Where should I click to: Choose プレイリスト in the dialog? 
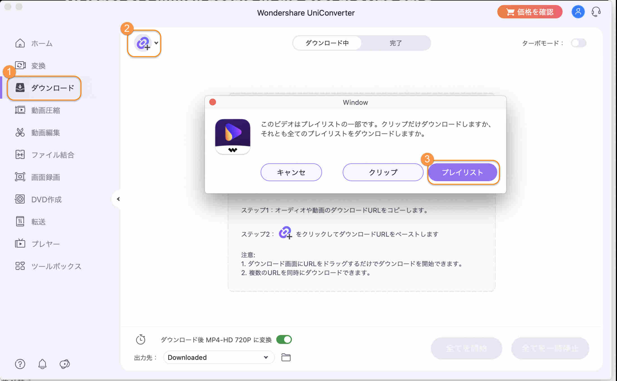[463, 172]
